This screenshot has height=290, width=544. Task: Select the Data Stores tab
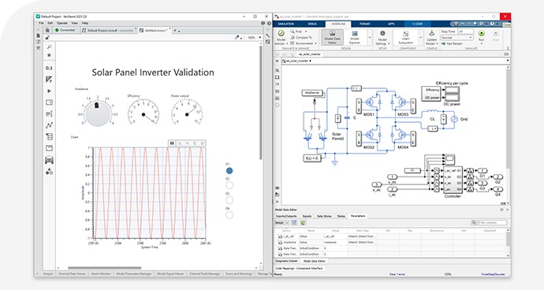point(324,216)
